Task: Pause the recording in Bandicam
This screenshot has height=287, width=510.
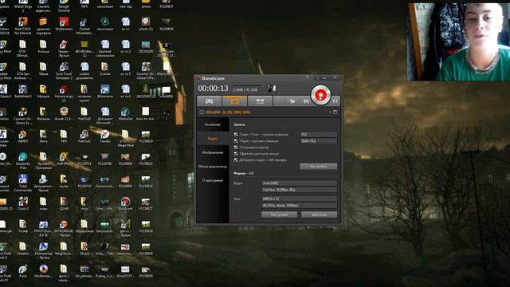Action: [x=335, y=101]
